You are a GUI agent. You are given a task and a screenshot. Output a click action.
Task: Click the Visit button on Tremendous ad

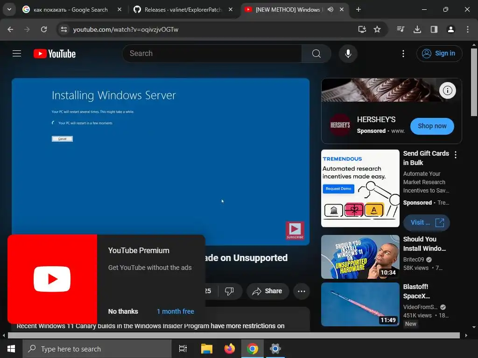point(427,222)
